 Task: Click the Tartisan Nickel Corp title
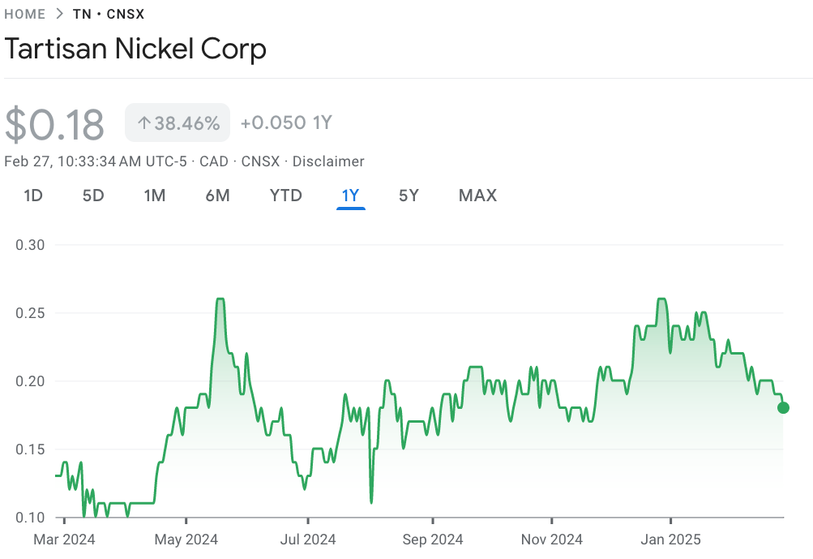pyautogui.click(x=135, y=49)
